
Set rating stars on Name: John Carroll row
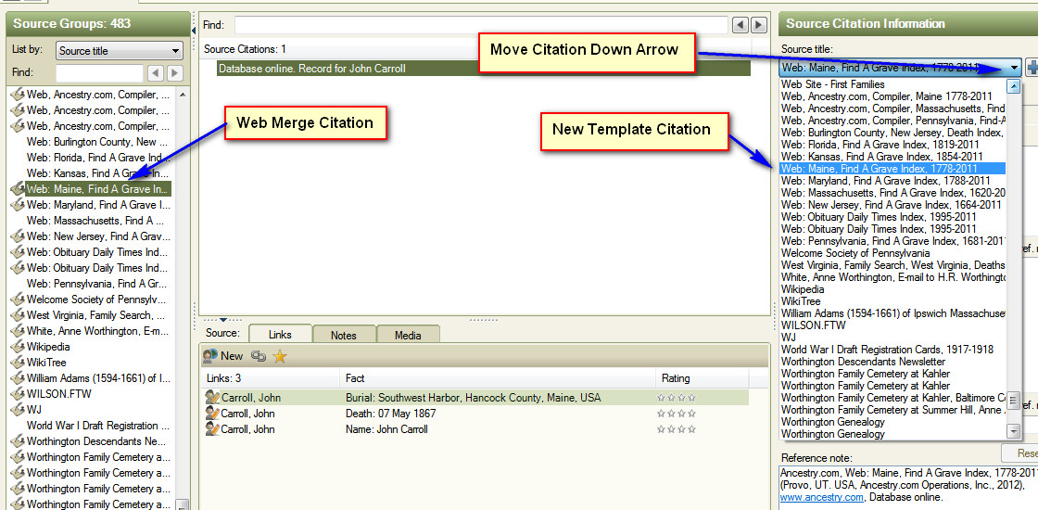point(677,430)
